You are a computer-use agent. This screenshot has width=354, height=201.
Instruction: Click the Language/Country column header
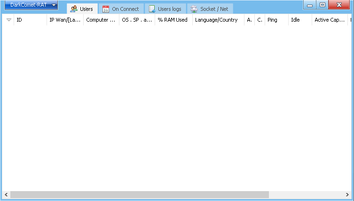pyautogui.click(x=218, y=20)
